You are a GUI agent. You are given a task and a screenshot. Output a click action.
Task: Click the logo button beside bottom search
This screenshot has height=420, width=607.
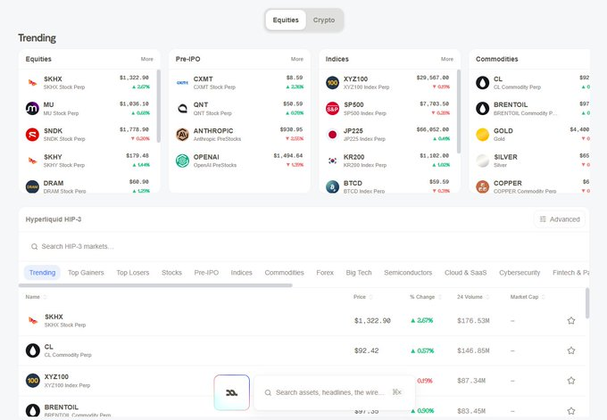pyautogui.click(x=231, y=392)
